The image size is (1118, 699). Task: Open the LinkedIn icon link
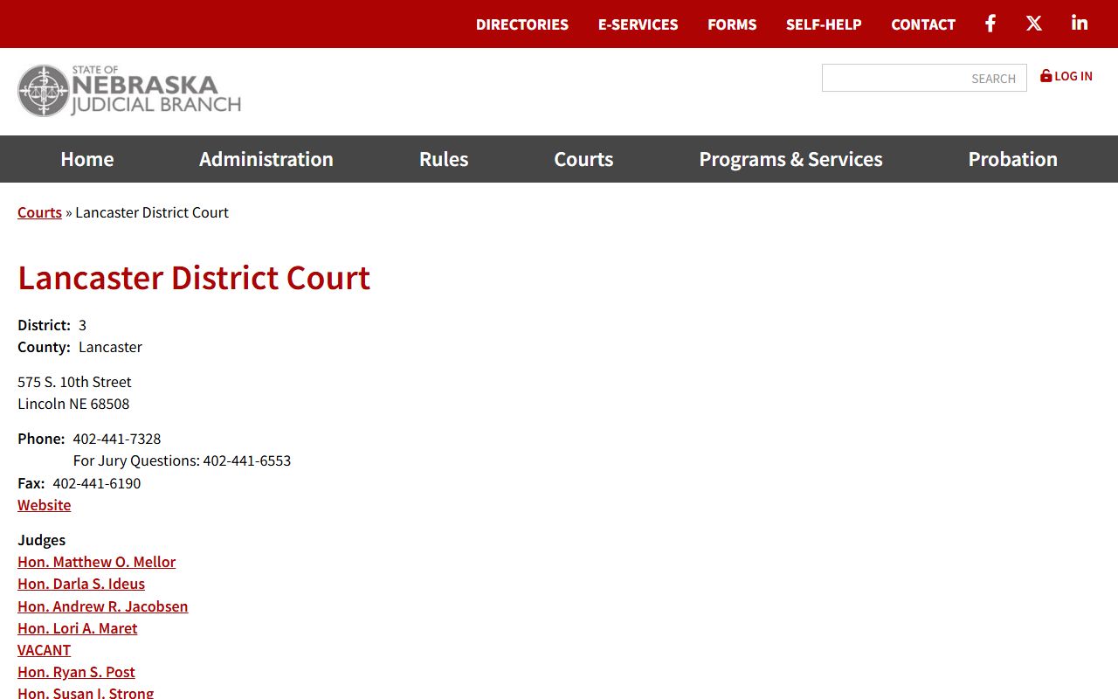coord(1080,24)
